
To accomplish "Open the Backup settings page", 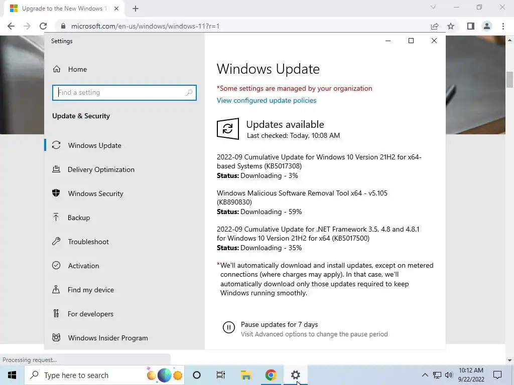I will (x=79, y=218).
